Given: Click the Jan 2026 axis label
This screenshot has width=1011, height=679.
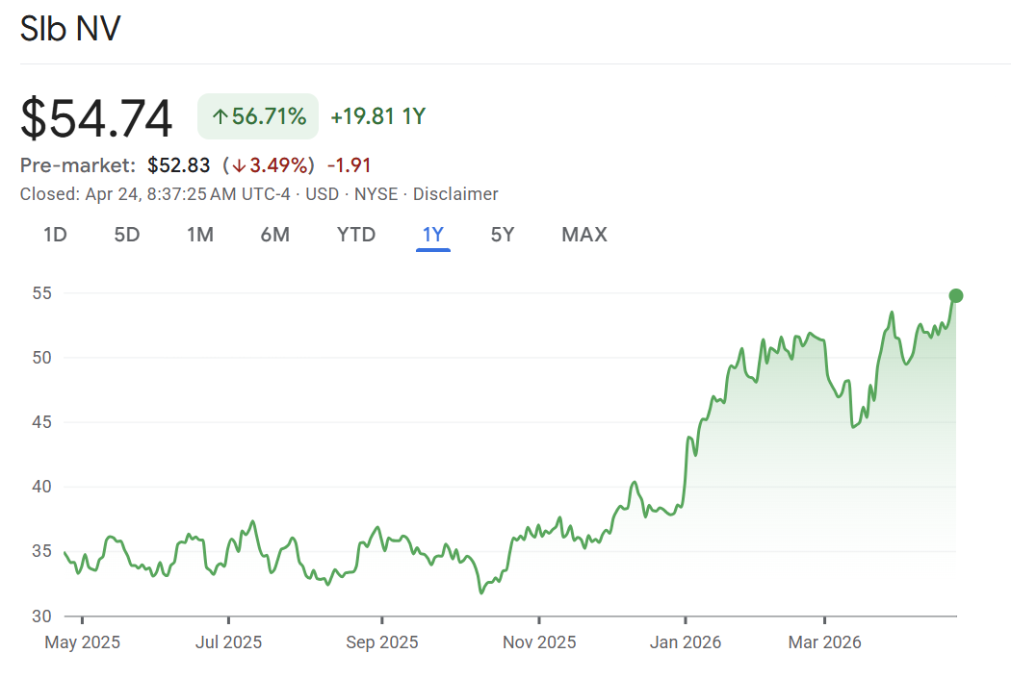Looking at the screenshot, I should coord(686,641).
